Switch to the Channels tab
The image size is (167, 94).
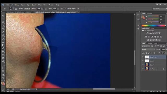(x=150, y=43)
